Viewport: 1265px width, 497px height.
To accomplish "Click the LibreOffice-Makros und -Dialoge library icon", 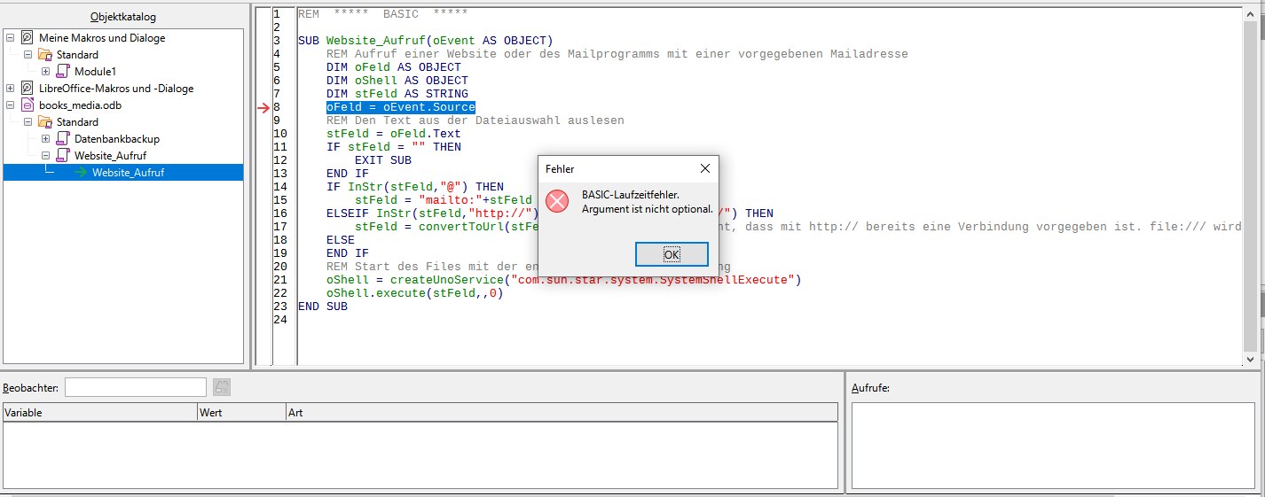I will [27, 88].
